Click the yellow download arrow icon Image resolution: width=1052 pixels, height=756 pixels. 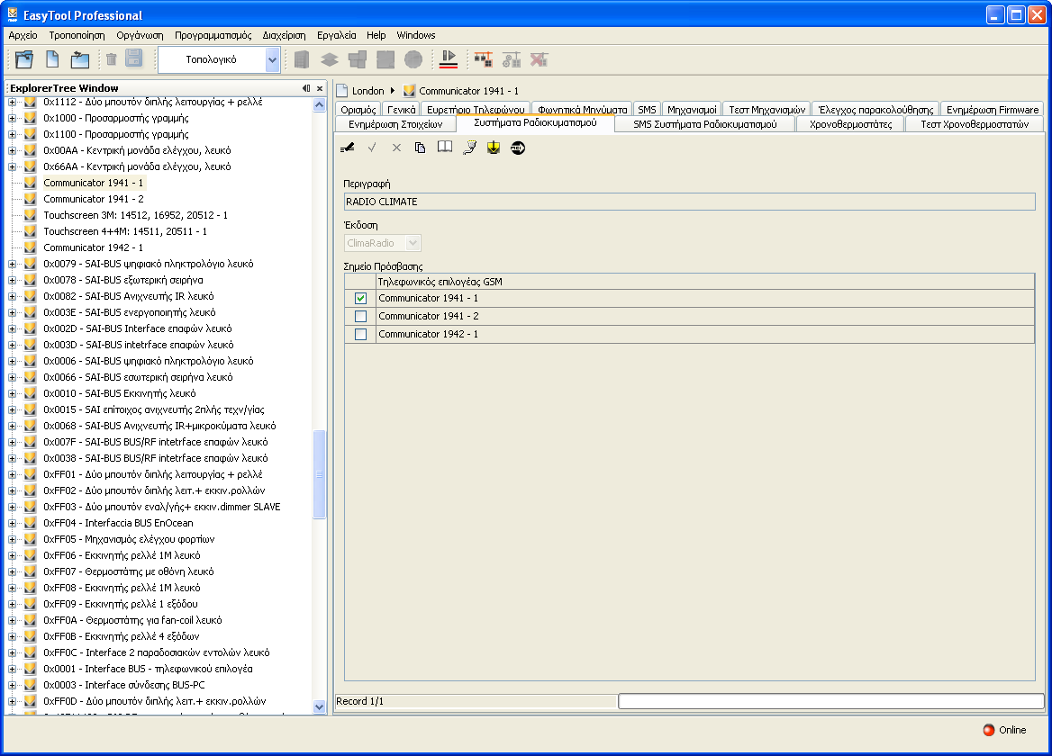(494, 148)
